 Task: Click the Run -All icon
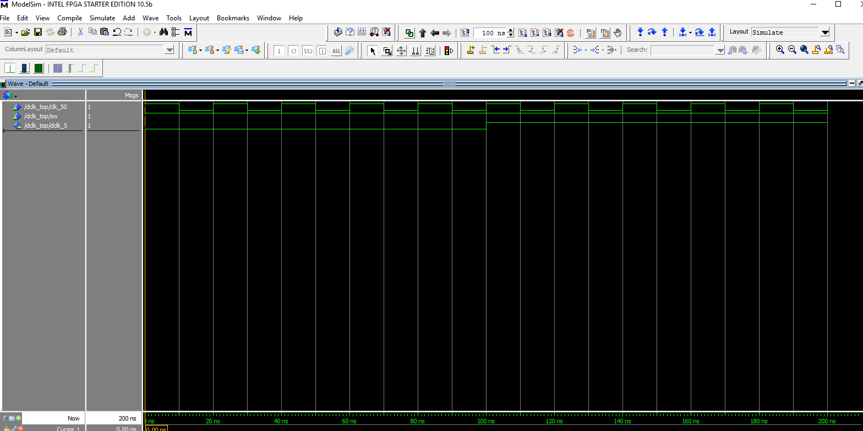tap(547, 33)
